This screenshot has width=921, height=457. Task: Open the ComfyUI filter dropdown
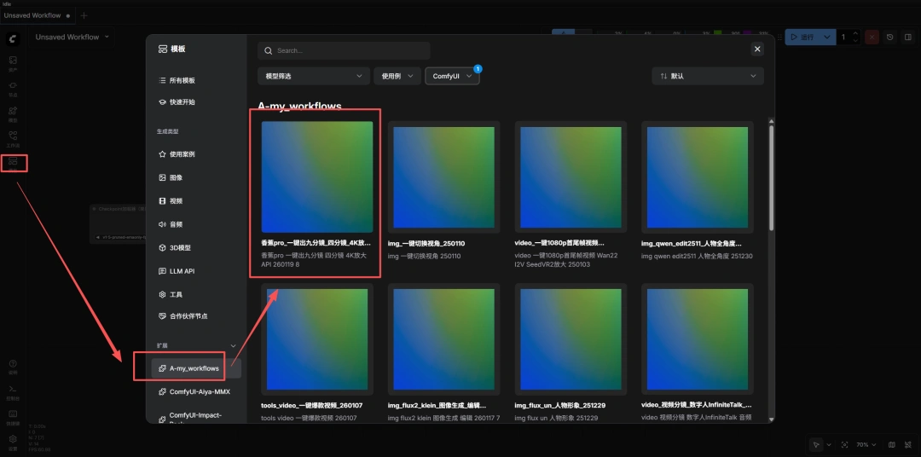coord(452,76)
